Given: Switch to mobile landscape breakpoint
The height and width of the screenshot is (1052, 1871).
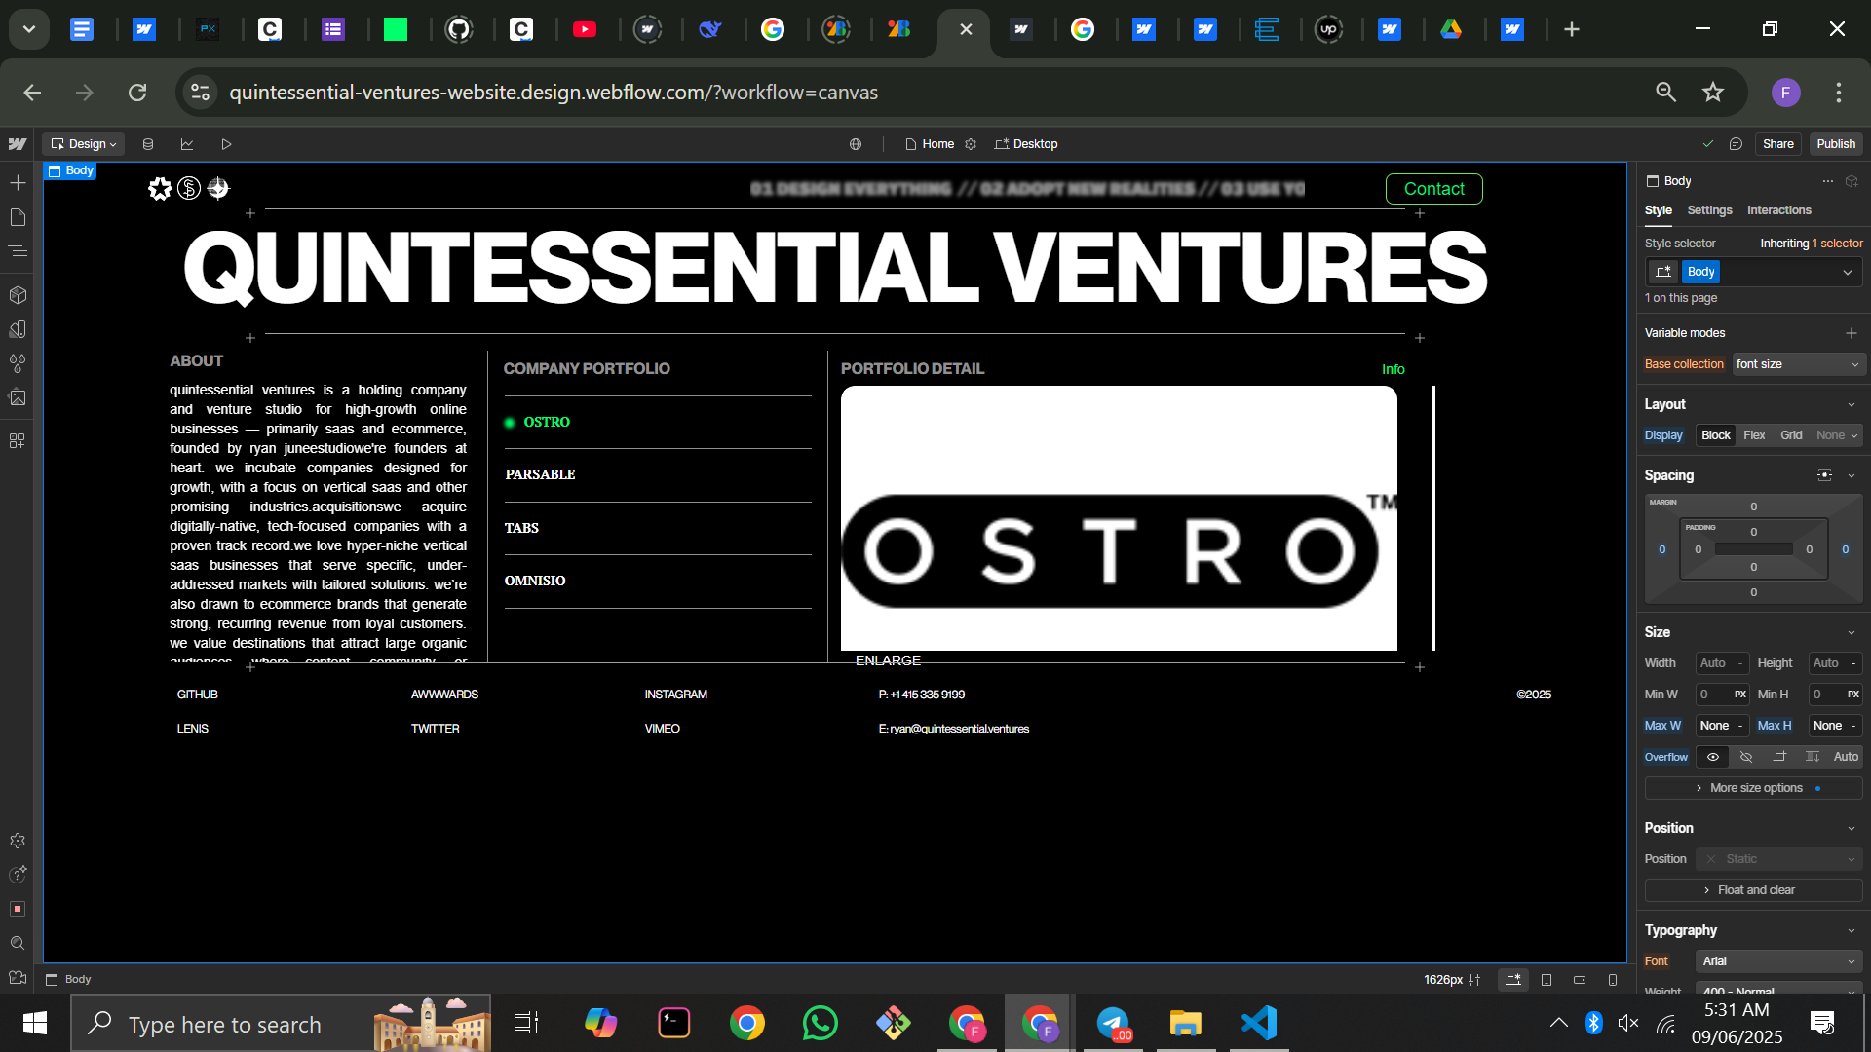Looking at the screenshot, I should (x=1580, y=980).
